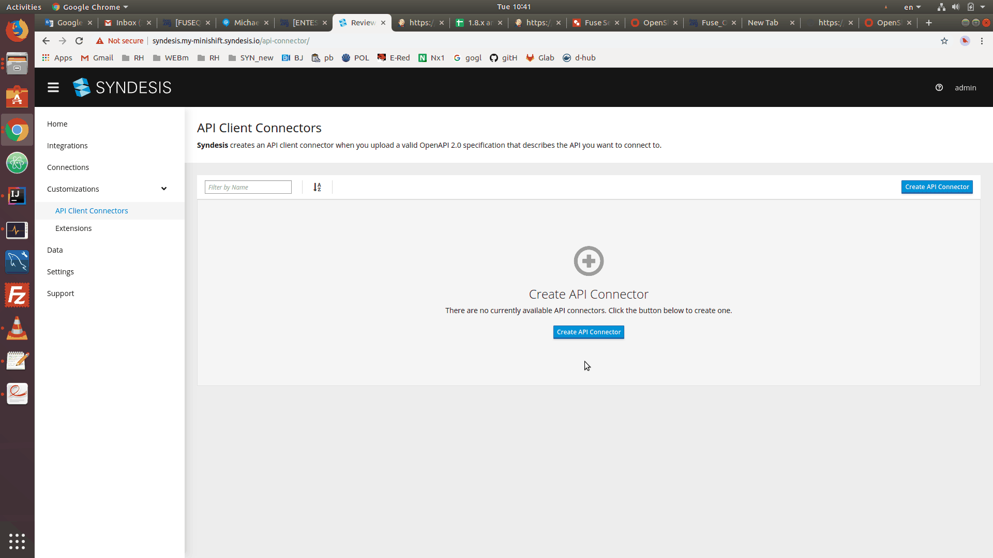Select Extensions under Customizations
The width and height of the screenshot is (993, 558).
73,228
